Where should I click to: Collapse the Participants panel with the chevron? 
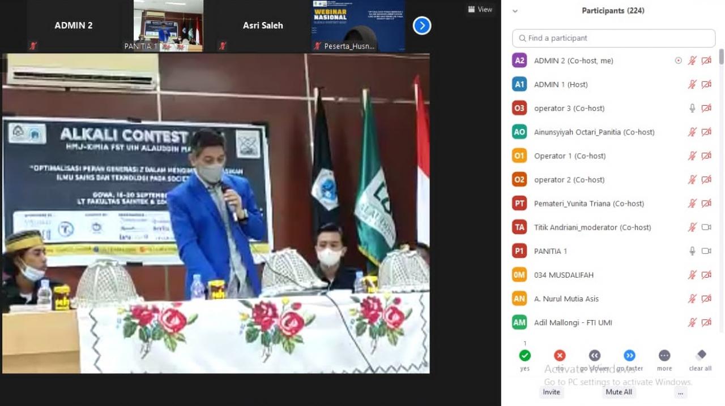coord(515,11)
